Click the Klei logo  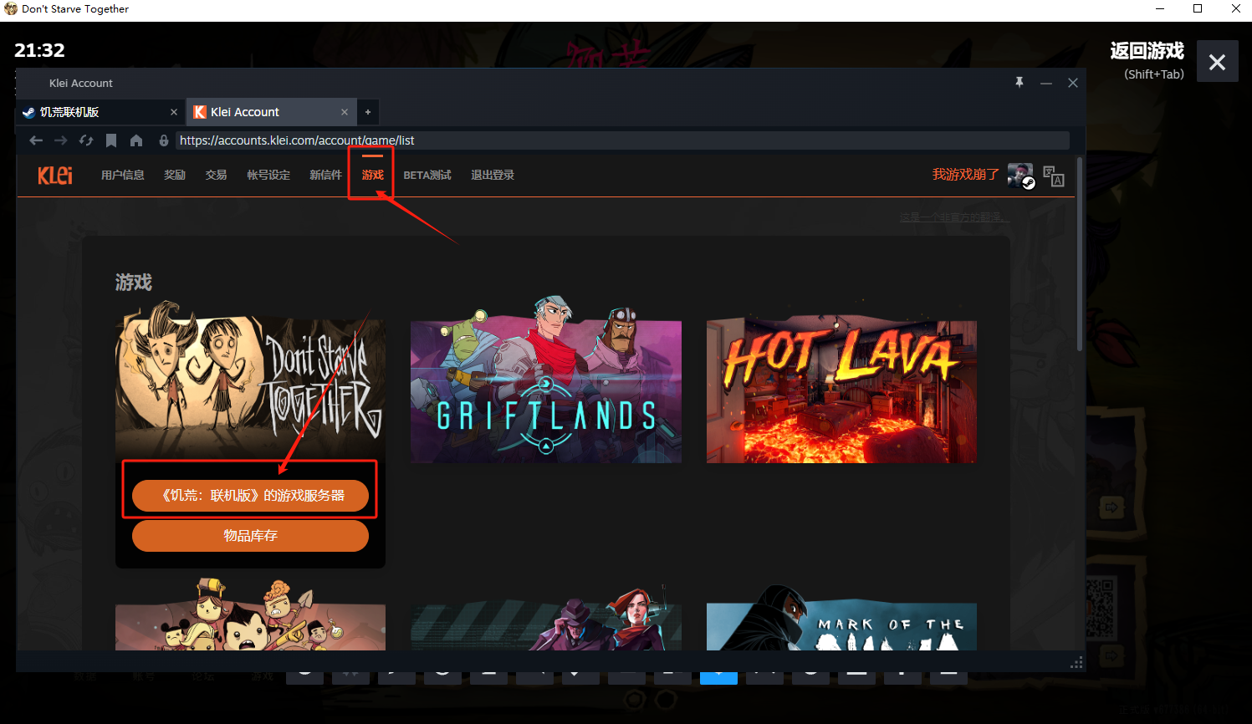pos(55,175)
